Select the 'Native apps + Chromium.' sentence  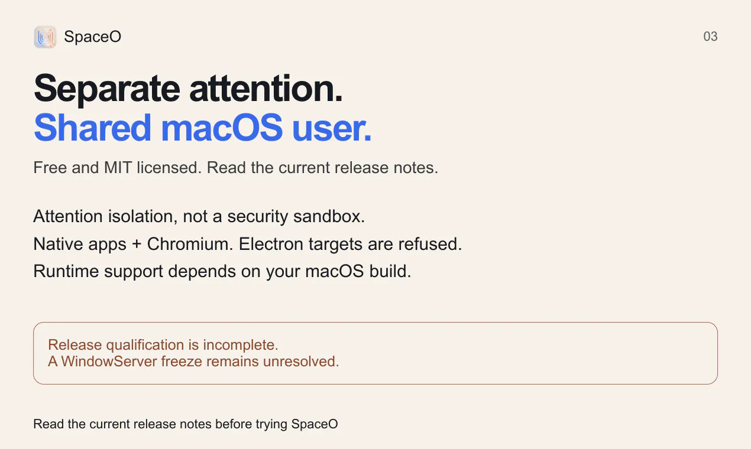pos(134,244)
